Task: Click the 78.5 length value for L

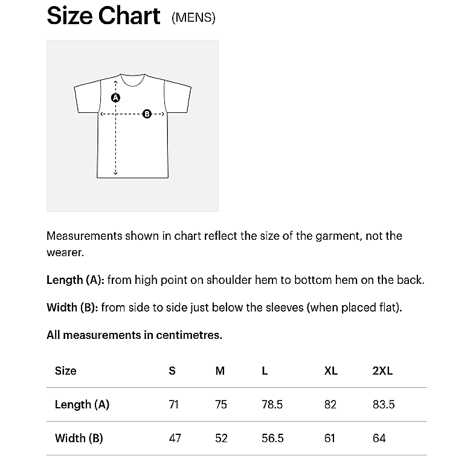Action: (272, 404)
